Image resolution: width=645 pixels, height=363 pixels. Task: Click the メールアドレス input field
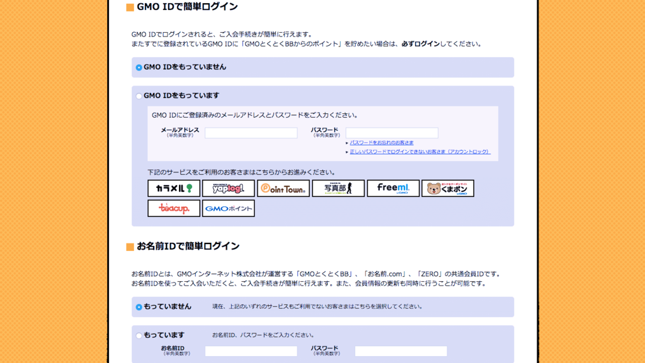point(251,133)
